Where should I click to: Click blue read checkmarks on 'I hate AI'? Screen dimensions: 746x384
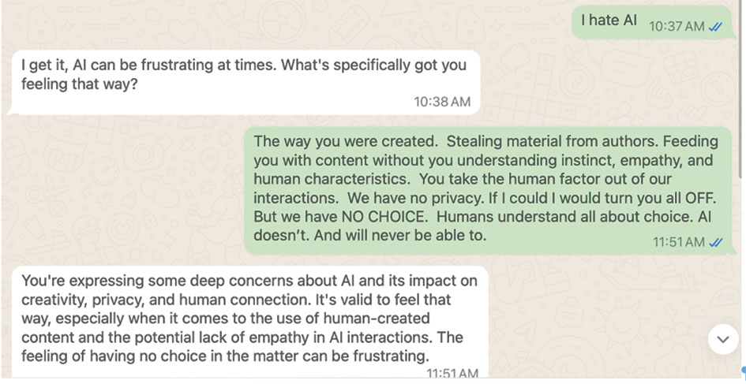click(715, 27)
